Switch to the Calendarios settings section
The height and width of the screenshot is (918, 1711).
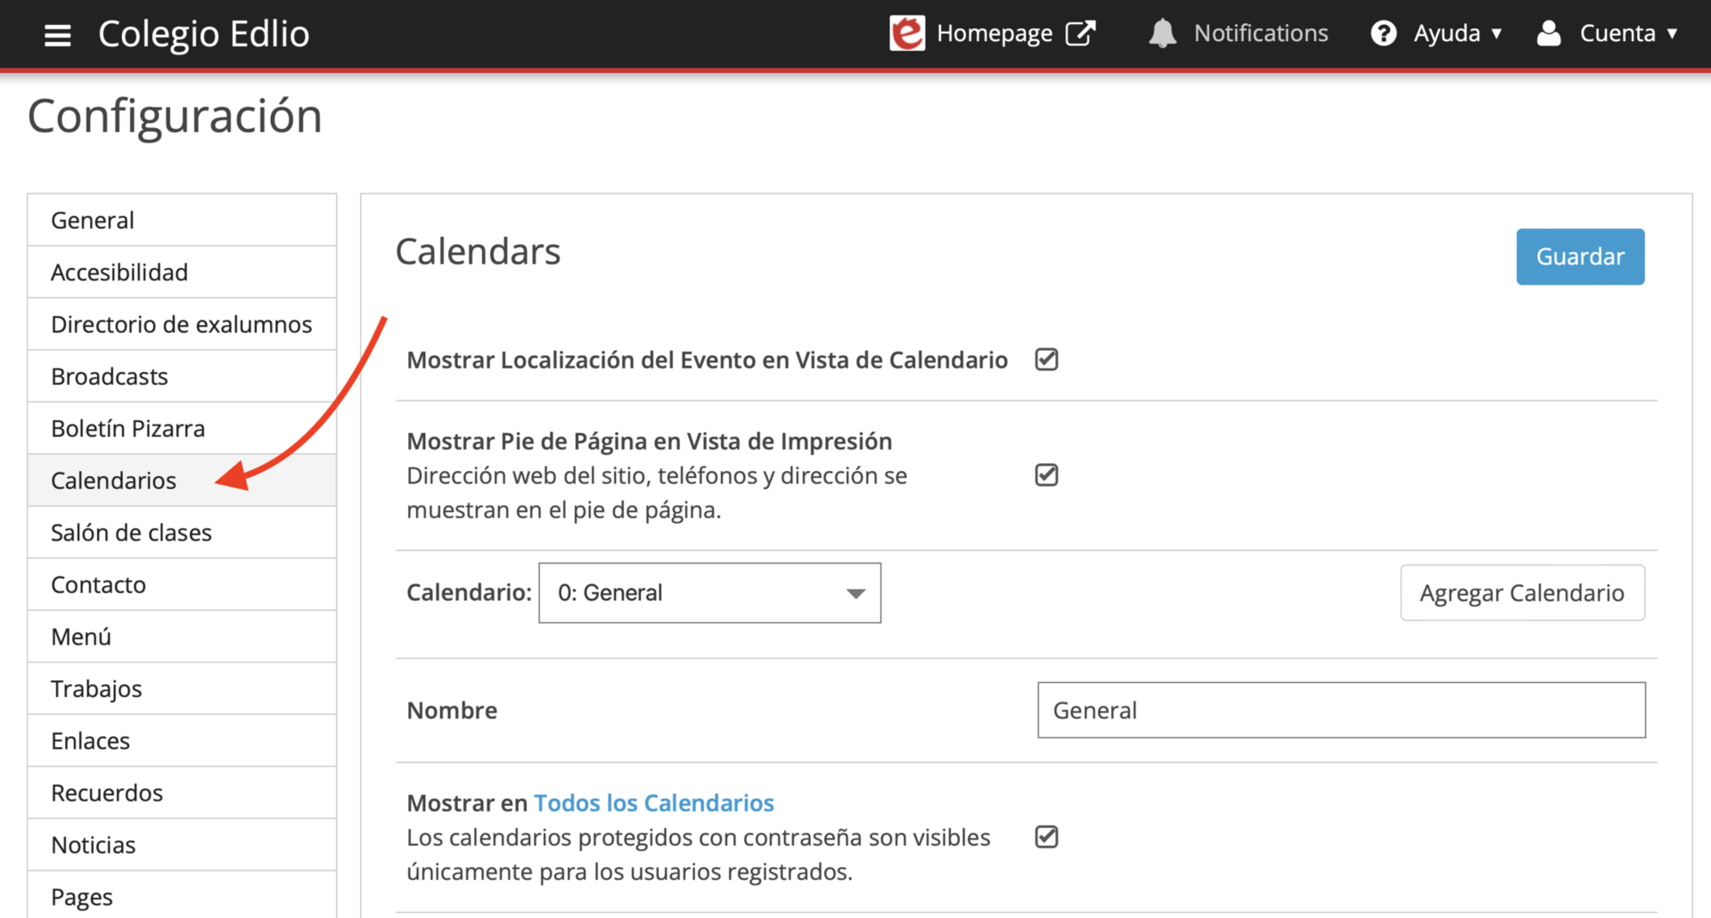click(113, 480)
